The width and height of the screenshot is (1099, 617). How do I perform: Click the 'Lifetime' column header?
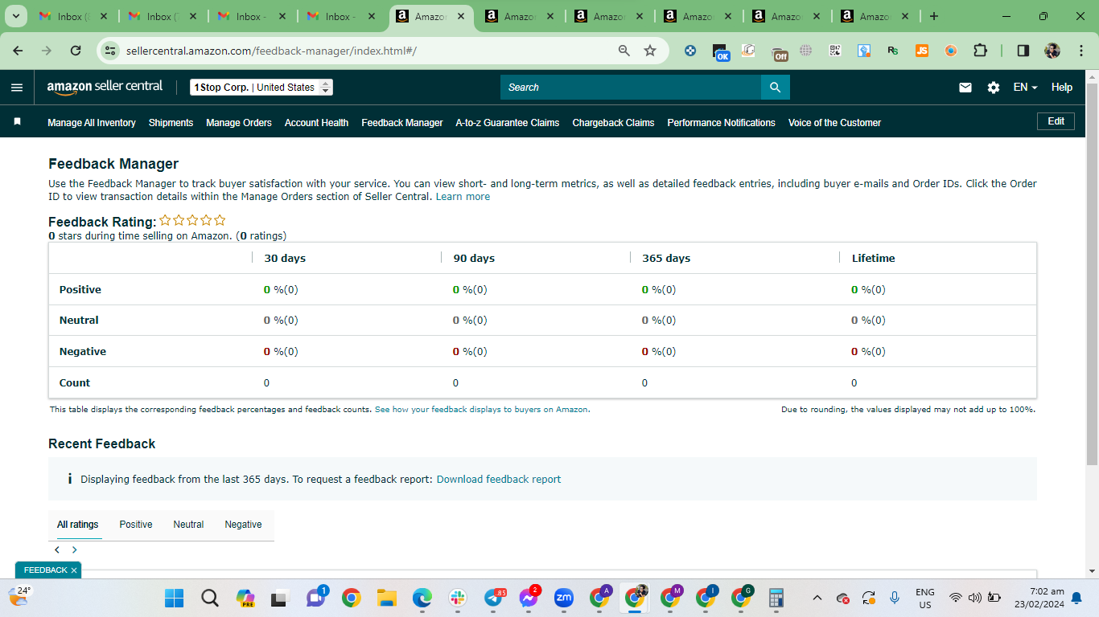873,259
